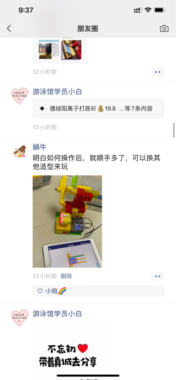Viewport: 176px width, 380px height.
Task: Open 蜗牛's profile avatar
Action: 20,151
